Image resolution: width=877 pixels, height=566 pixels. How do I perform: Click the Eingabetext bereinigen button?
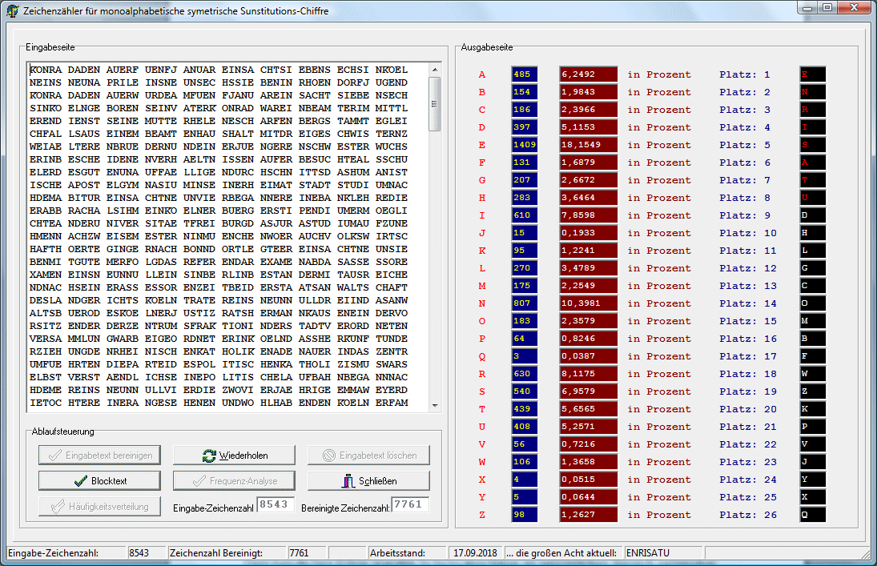click(99, 456)
